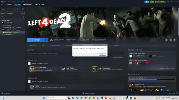The width and height of the screenshot is (179, 100).
Task: Open Friends & Chat
Action: (172, 93)
